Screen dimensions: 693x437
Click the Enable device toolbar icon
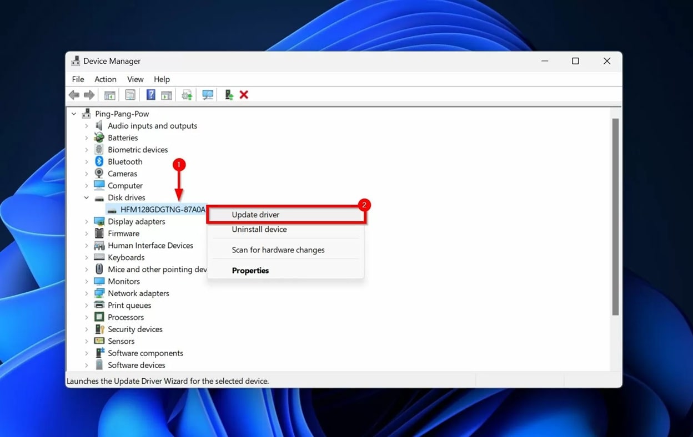[228, 95]
